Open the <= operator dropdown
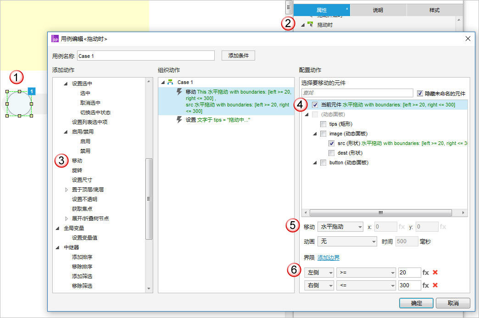The width and height of the screenshot is (479, 318). 366,285
